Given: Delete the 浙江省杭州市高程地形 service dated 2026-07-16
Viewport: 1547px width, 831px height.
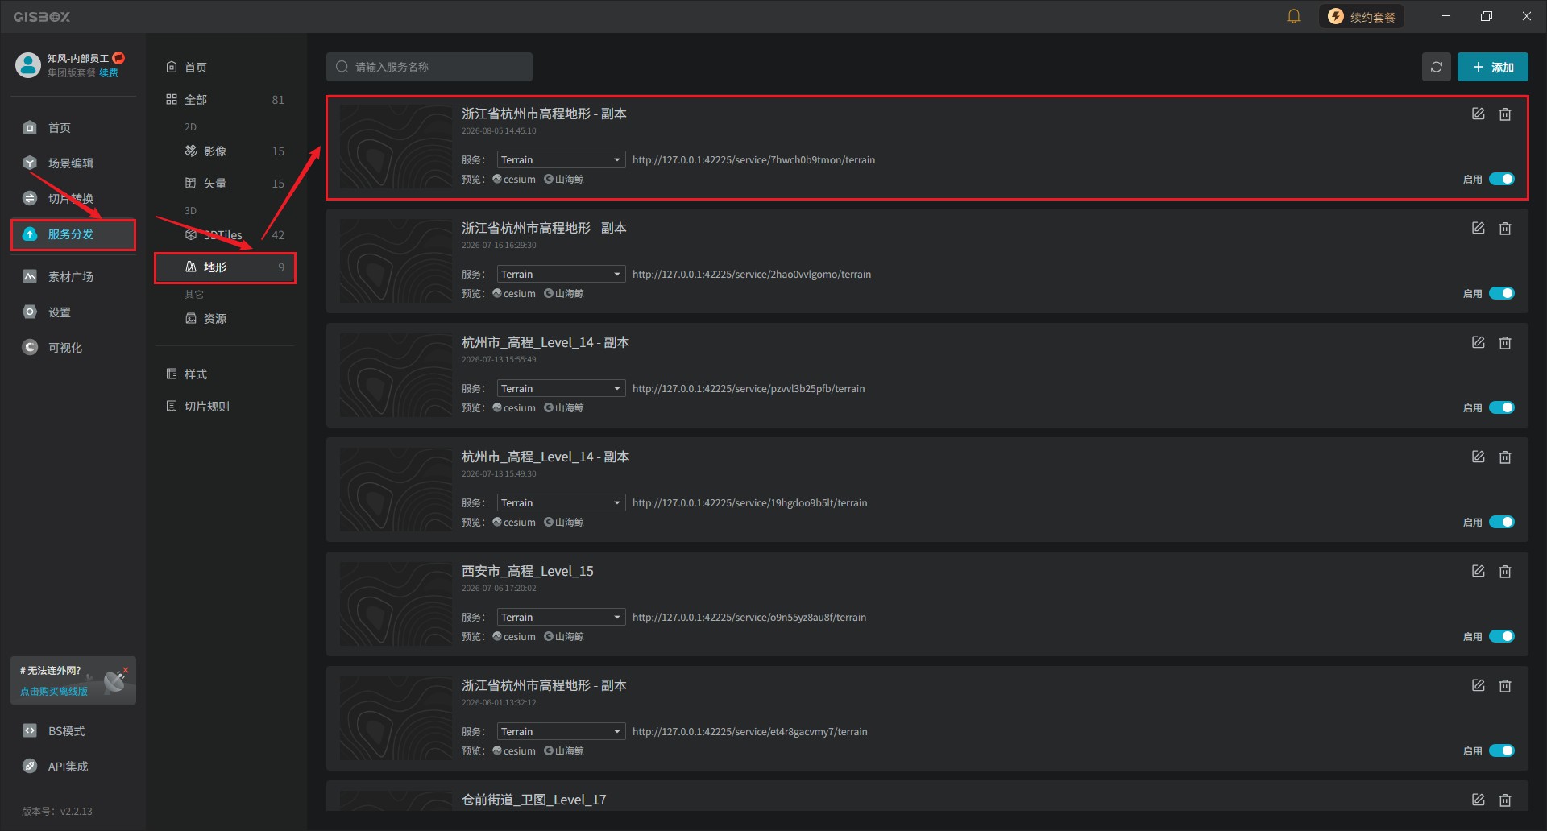Looking at the screenshot, I should coord(1504,229).
